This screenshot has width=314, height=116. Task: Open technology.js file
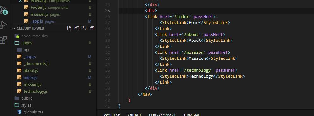[36, 91]
